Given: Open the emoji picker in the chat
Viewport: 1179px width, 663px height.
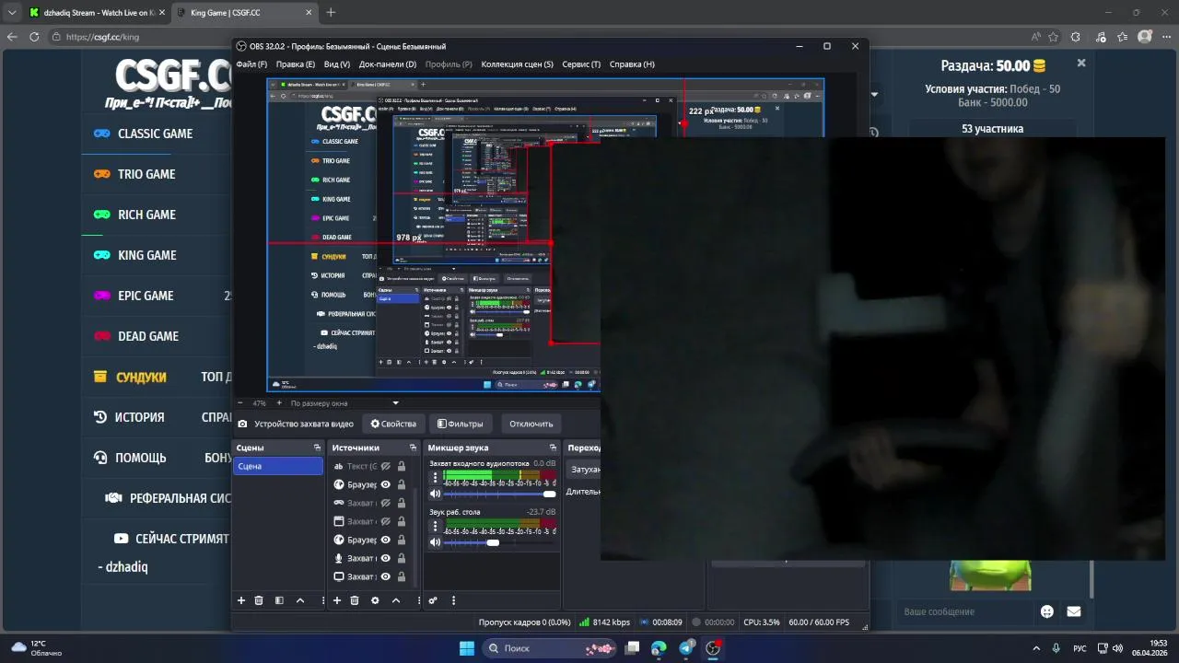Looking at the screenshot, I should click(x=1047, y=611).
